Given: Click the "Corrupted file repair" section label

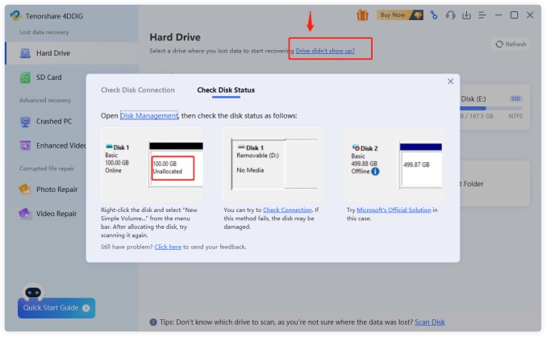Looking at the screenshot, I should click(47, 168).
